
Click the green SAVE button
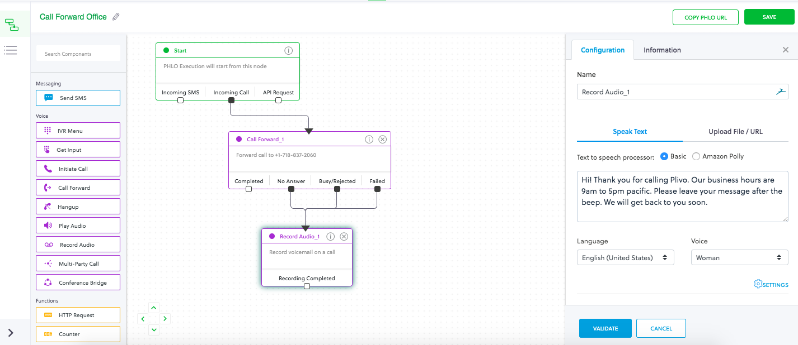pyautogui.click(x=769, y=17)
